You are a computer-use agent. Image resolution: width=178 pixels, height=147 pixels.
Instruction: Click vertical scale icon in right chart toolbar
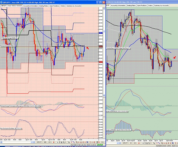[145, 143]
